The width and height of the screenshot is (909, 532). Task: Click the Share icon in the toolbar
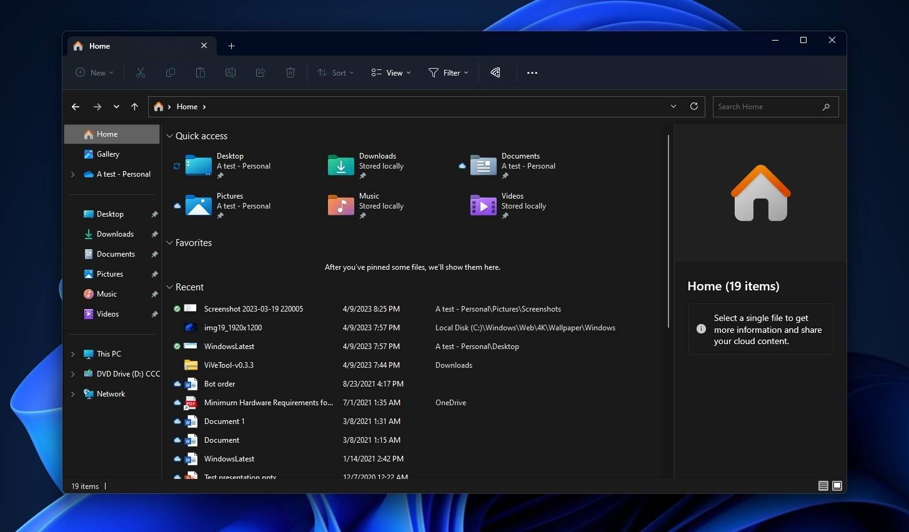[x=261, y=72]
